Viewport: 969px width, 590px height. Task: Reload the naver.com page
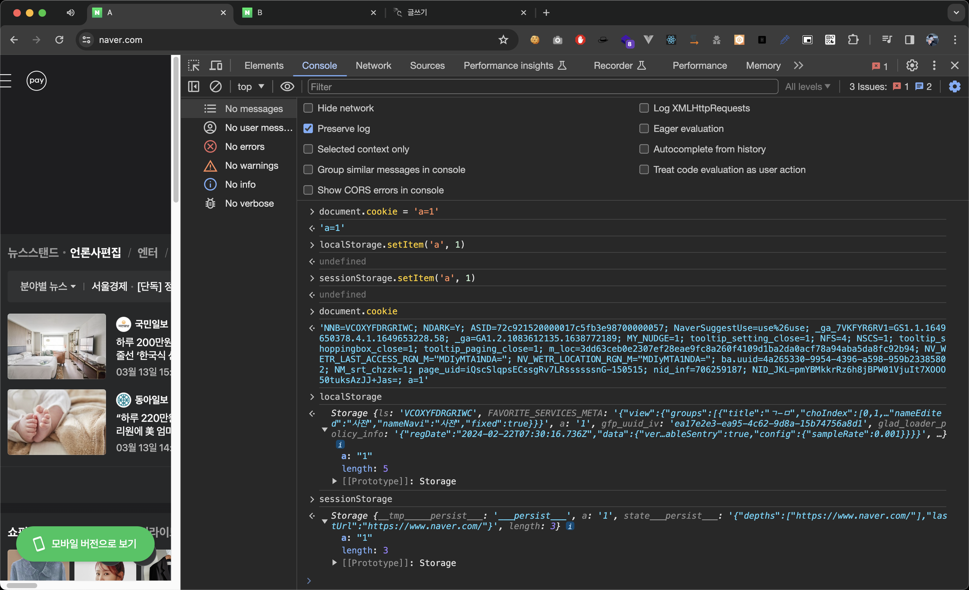59,40
